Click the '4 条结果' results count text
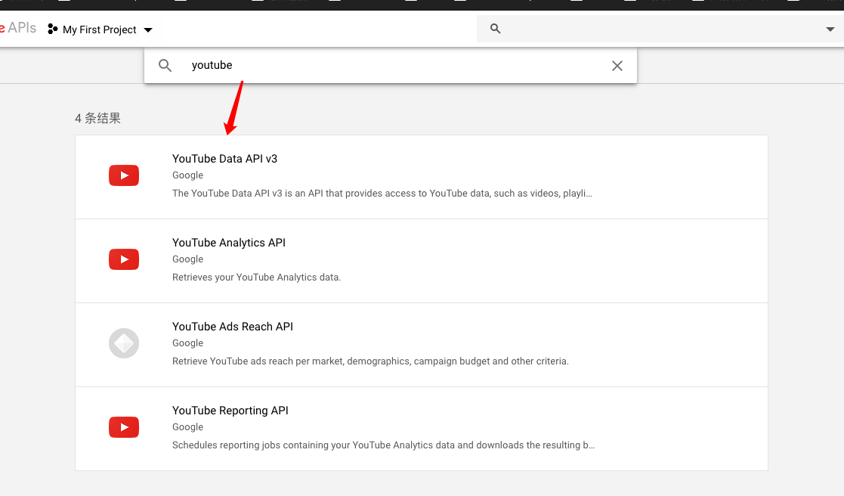 coord(98,119)
